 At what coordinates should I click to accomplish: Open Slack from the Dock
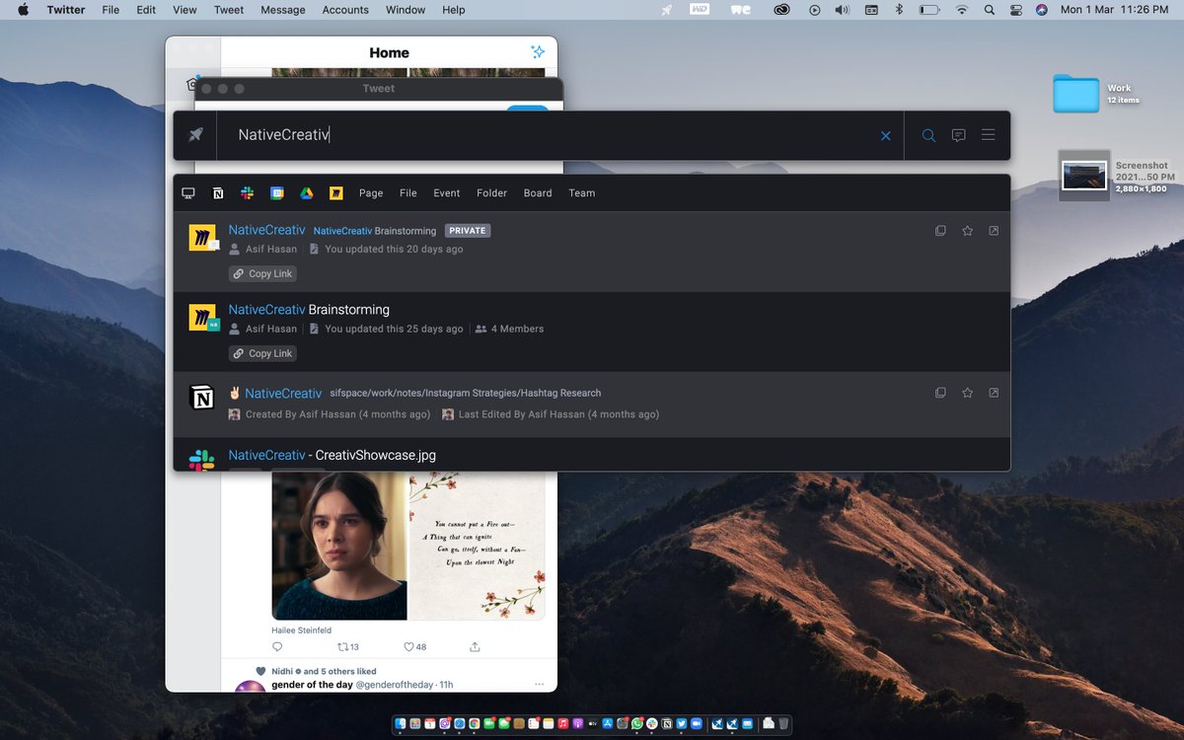point(652,723)
